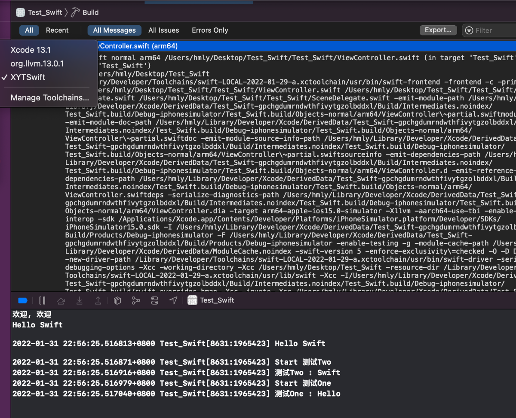Click console line '欢迎, 欢迎'
Viewport: 516px width, 418px height.
pyautogui.click(x=32, y=315)
